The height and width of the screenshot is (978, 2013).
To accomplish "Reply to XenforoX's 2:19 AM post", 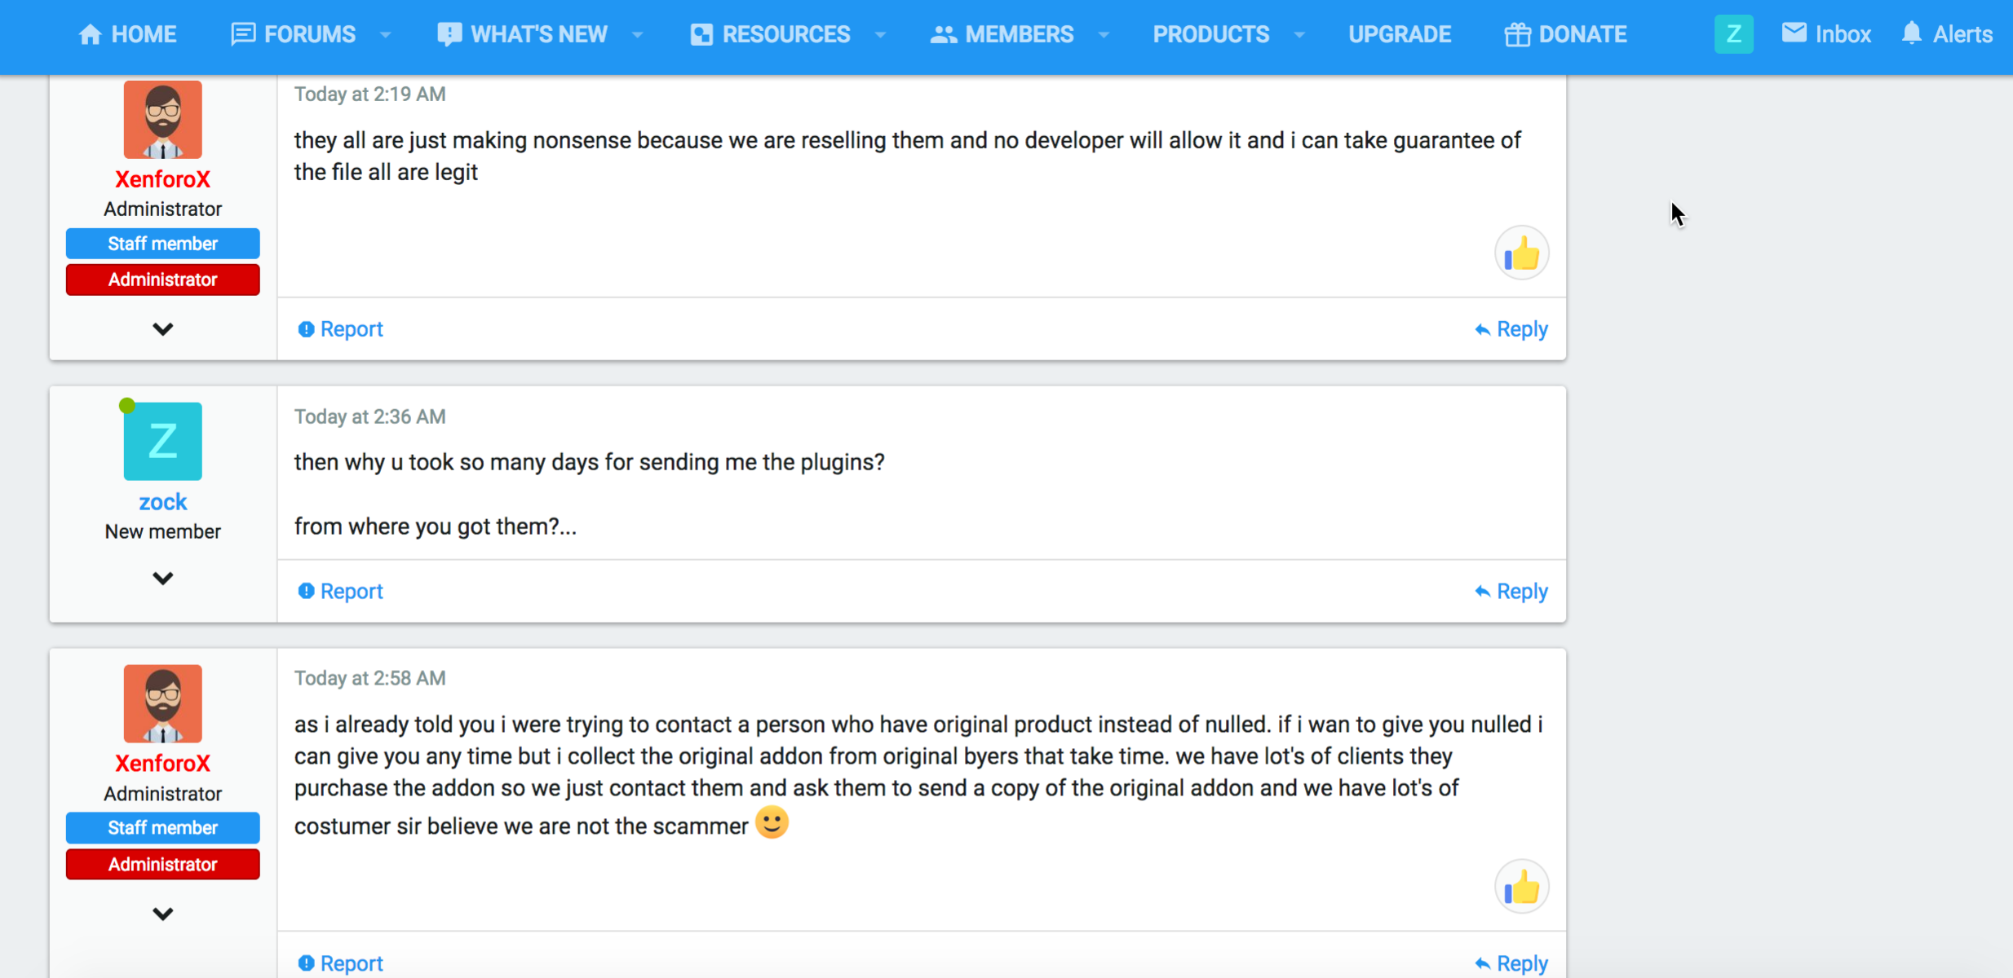I will pyautogui.click(x=1511, y=329).
